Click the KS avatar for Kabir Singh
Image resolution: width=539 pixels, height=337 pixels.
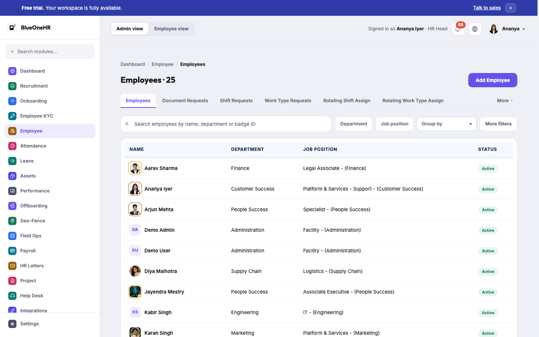pyautogui.click(x=135, y=312)
